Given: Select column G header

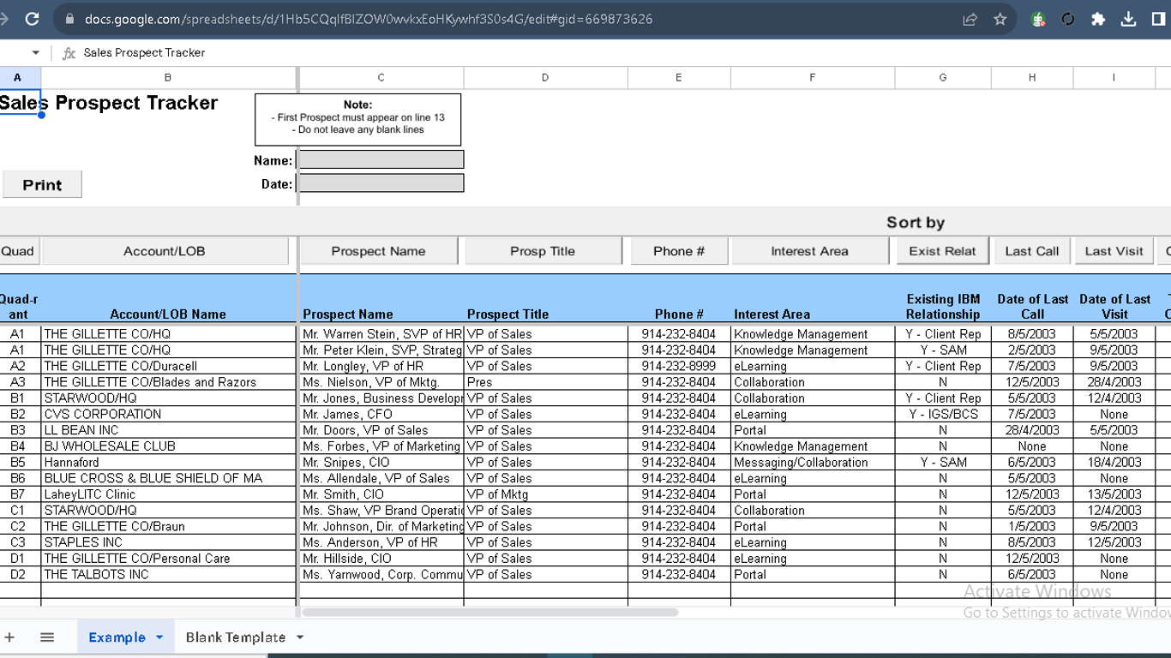Looking at the screenshot, I should 943,78.
